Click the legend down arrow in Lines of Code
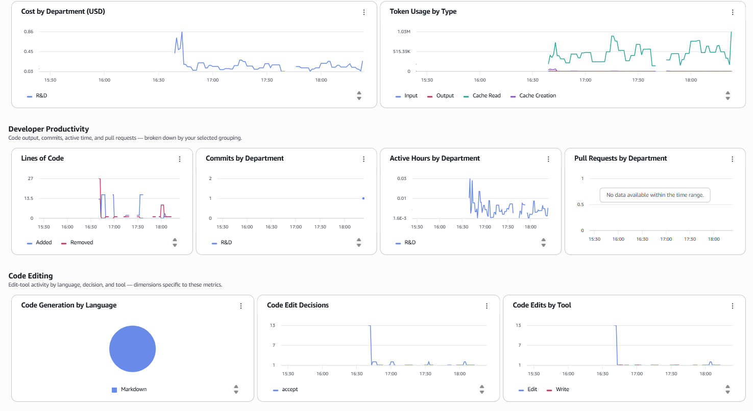The height and width of the screenshot is (411, 753). coord(175,245)
